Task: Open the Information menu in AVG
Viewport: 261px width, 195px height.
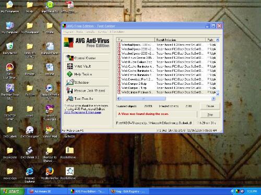Action: 117,32
